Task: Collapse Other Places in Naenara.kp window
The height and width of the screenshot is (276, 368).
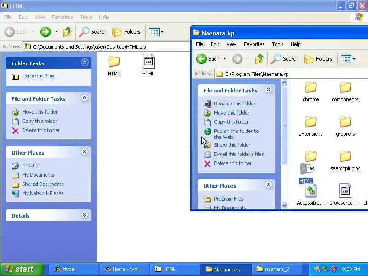Action: tap(269, 185)
